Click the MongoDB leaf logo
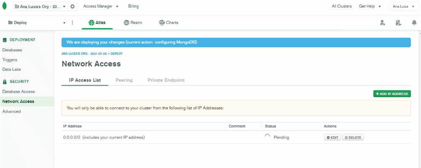Image resolution: width=421 pixels, height=168 pixels. coord(4,6)
